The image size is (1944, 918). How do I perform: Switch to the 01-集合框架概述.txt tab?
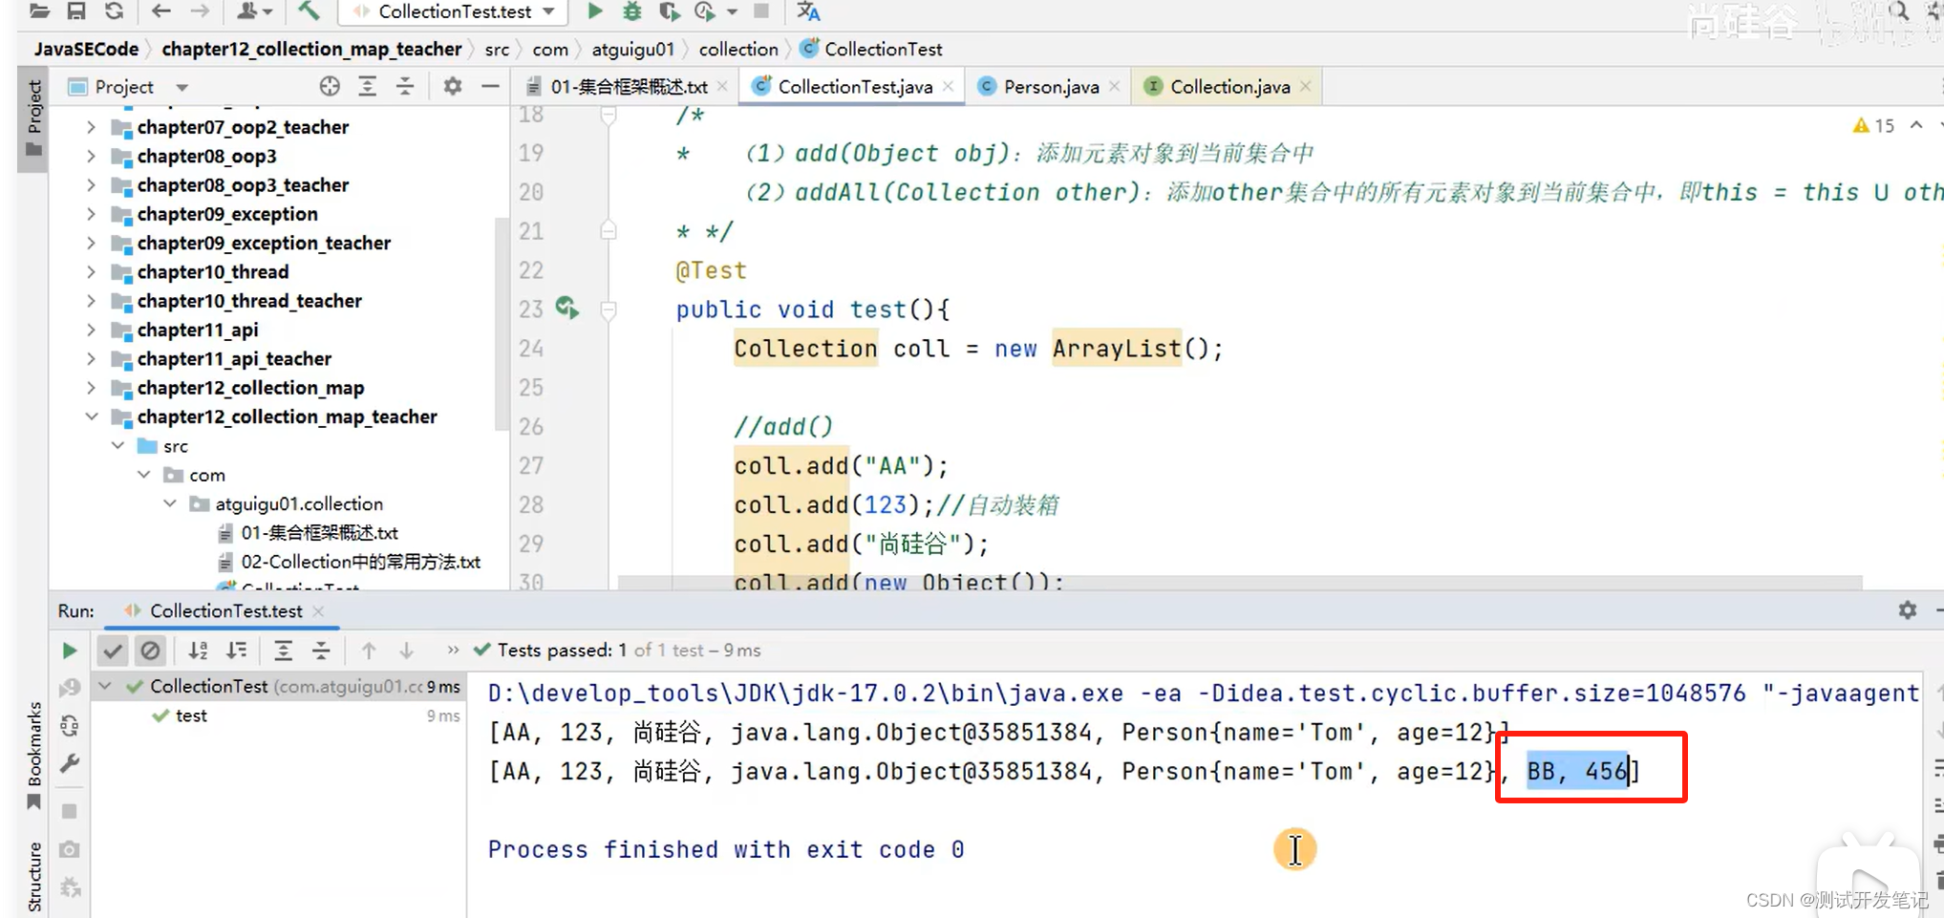point(628,87)
